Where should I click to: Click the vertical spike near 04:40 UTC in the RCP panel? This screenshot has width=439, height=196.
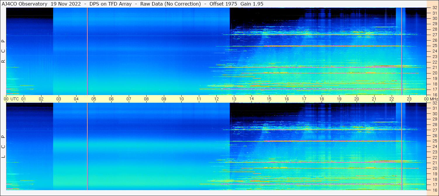click(87, 51)
